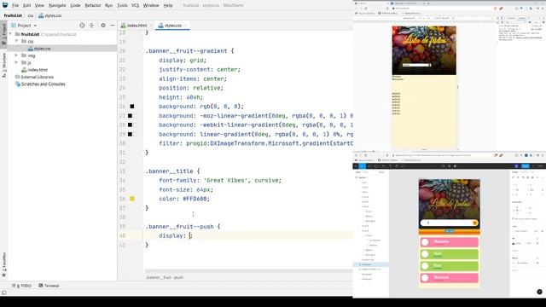Screen dimensions: 546x307
Task: Toggle the Project tool window side tab
Action: [3, 33]
